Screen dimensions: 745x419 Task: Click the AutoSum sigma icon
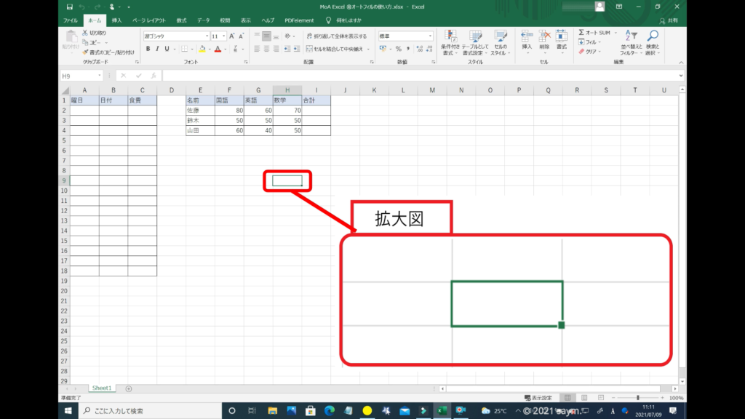(x=581, y=33)
